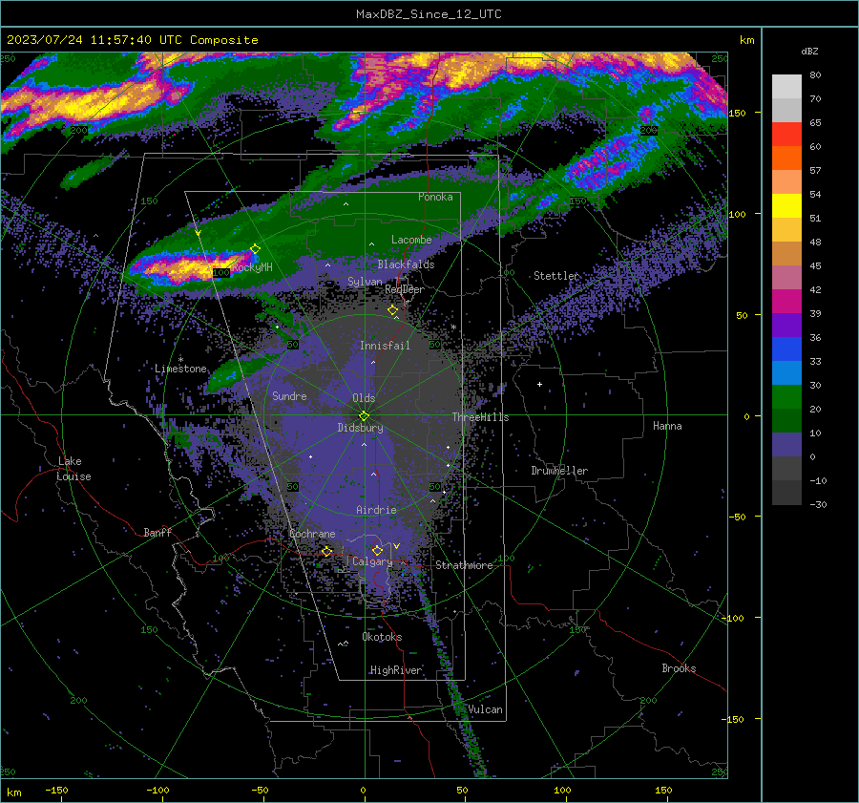Click the MaxDBZ_Since_12_UTC title
This screenshot has height=803, width=859.
pos(429,14)
